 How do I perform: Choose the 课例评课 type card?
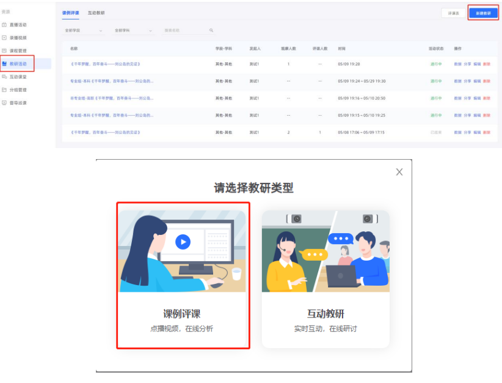point(183,276)
